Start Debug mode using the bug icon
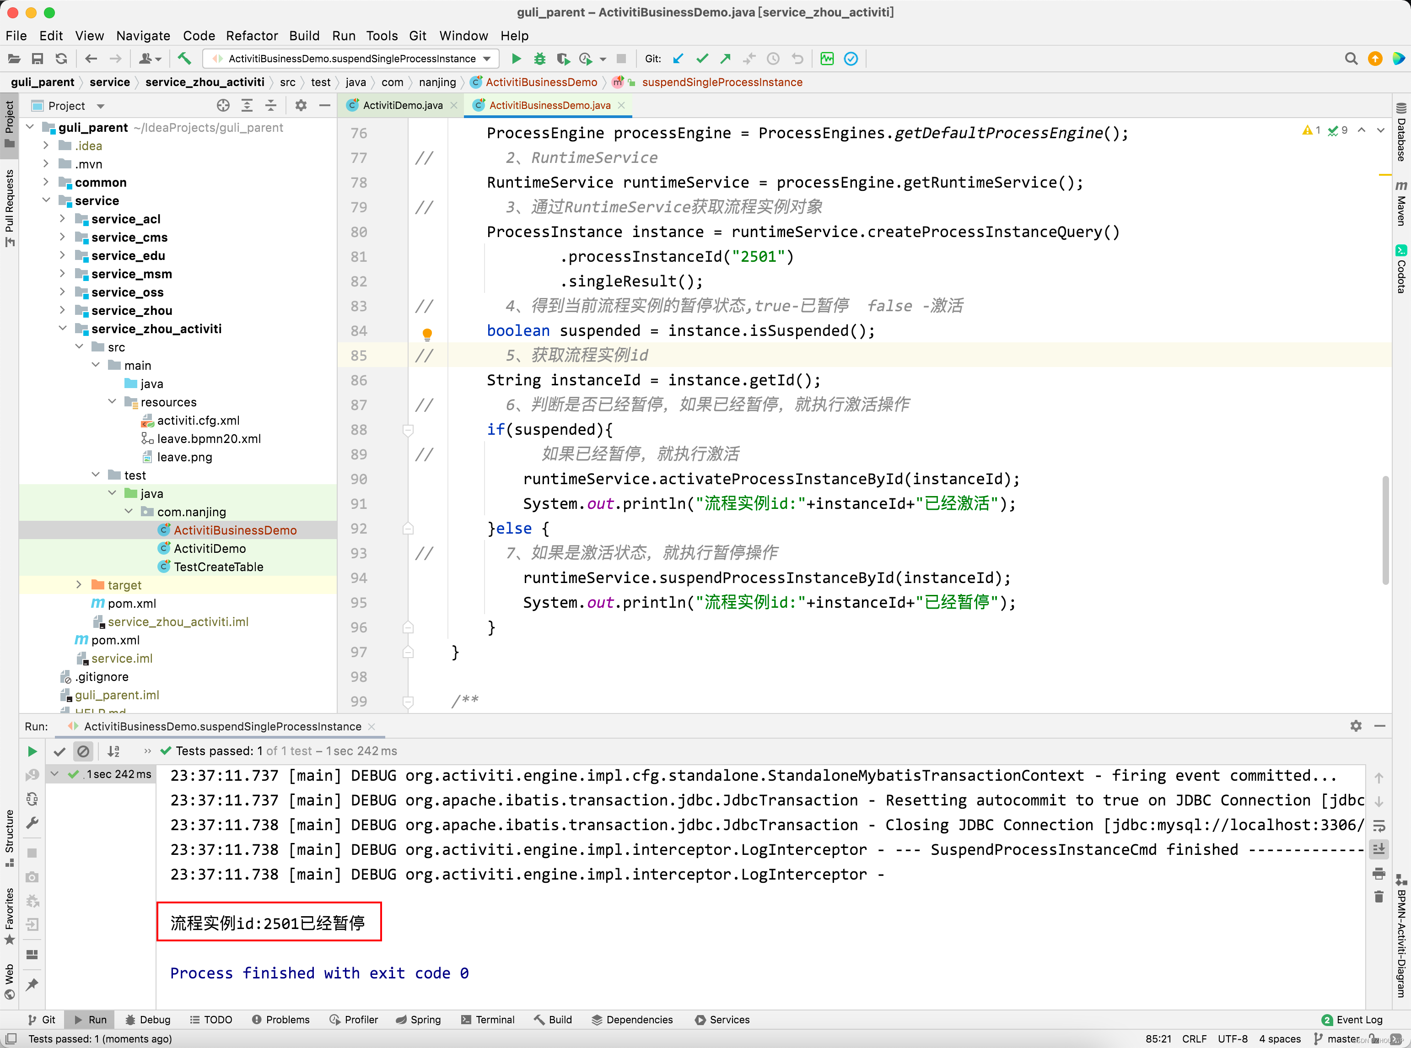The height and width of the screenshot is (1048, 1411). point(539,59)
